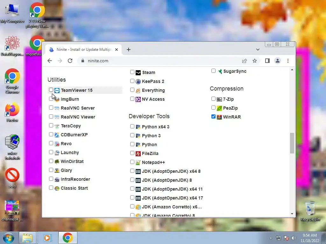
Task: Click the SugarSync bird icon
Action: [220, 71]
